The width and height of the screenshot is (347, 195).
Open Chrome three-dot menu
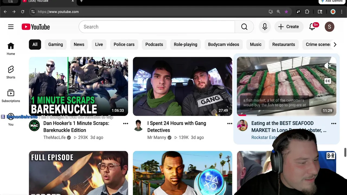(342, 12)
